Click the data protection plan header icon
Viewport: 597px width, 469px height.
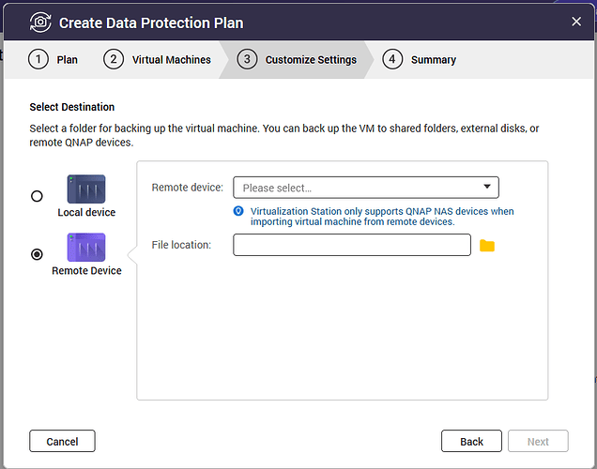(40, 23)
